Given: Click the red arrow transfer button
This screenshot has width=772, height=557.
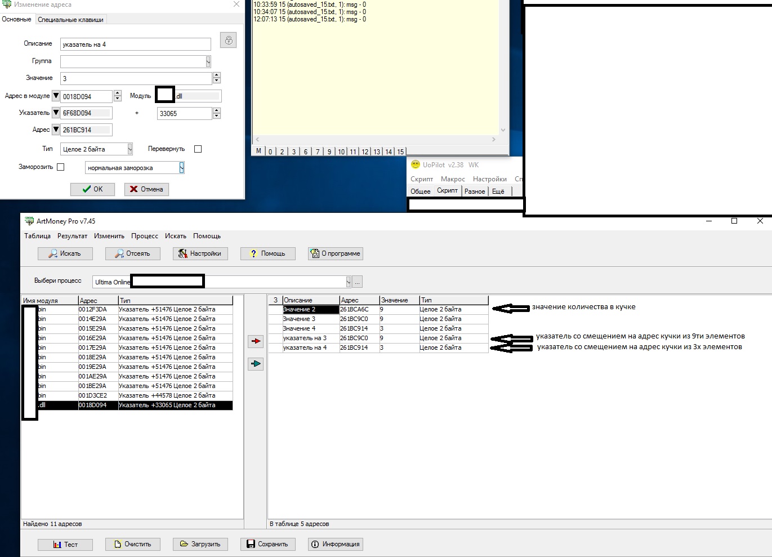Looking at the screenshot, I should [x=256, y=341].
